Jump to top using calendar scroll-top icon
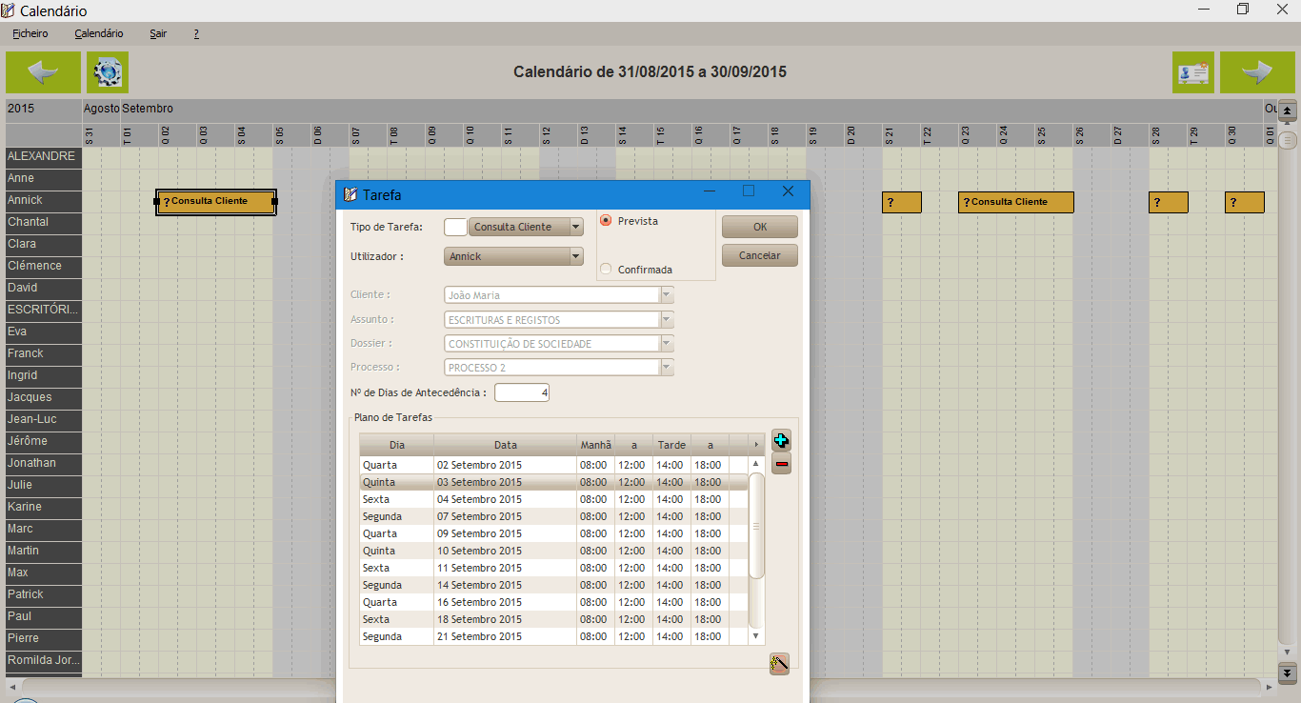The width and height of the screenshot is (1301, 703). click(1288, 110)
